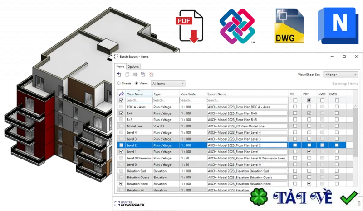Select the Level 3 view name
The height and width of the screenshot is (211, 363).
pyautogui.click(x=132, y=139)
